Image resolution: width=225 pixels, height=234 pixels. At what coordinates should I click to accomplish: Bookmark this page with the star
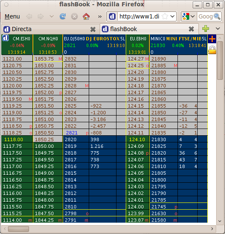pos(165,16)
